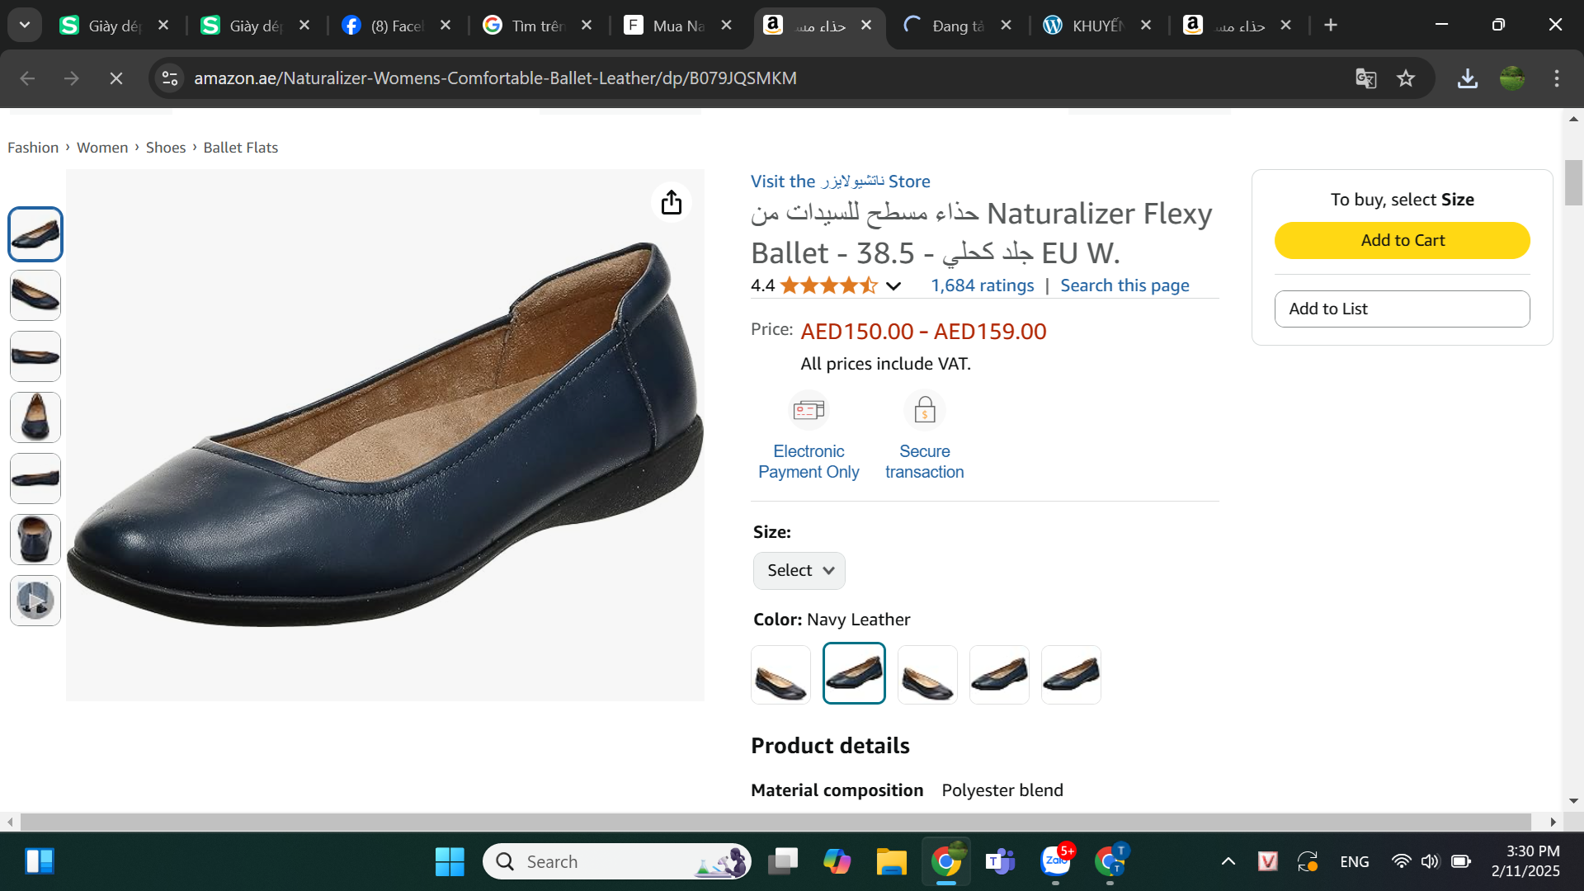1584x891 pixels.
Task: Bookmark this page with star icon
Action: 1406,78
